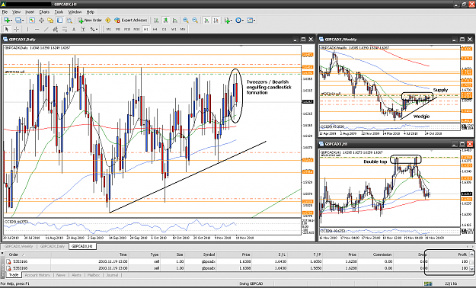This screenshot has height=288, width=476.
Task: Open Periods dropdown arrow
Action: [243, 21]
